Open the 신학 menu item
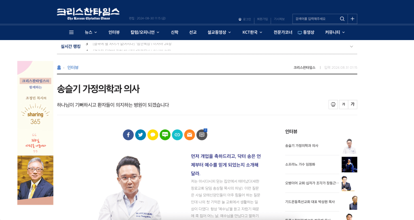Screen dimensions: 414x220 175,32
